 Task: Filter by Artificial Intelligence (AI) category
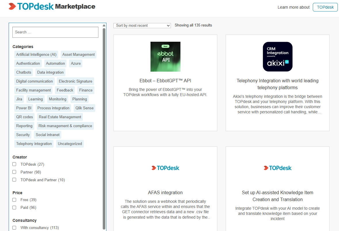coord(36,54)
